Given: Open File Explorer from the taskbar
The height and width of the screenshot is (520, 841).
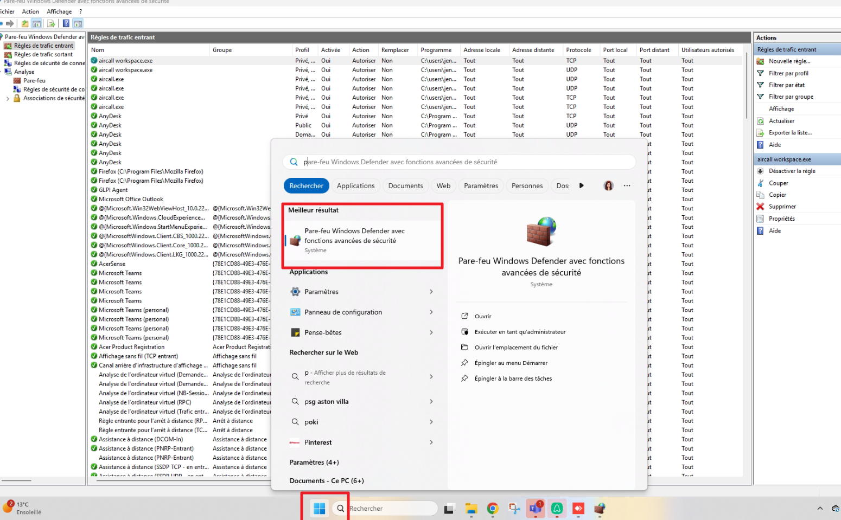Looking at the screenshot, I should [x=471, y=509].
